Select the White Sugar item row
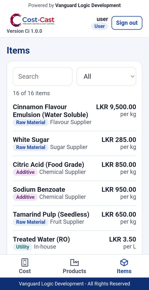 pyautogui.click(x=74, y=143)
